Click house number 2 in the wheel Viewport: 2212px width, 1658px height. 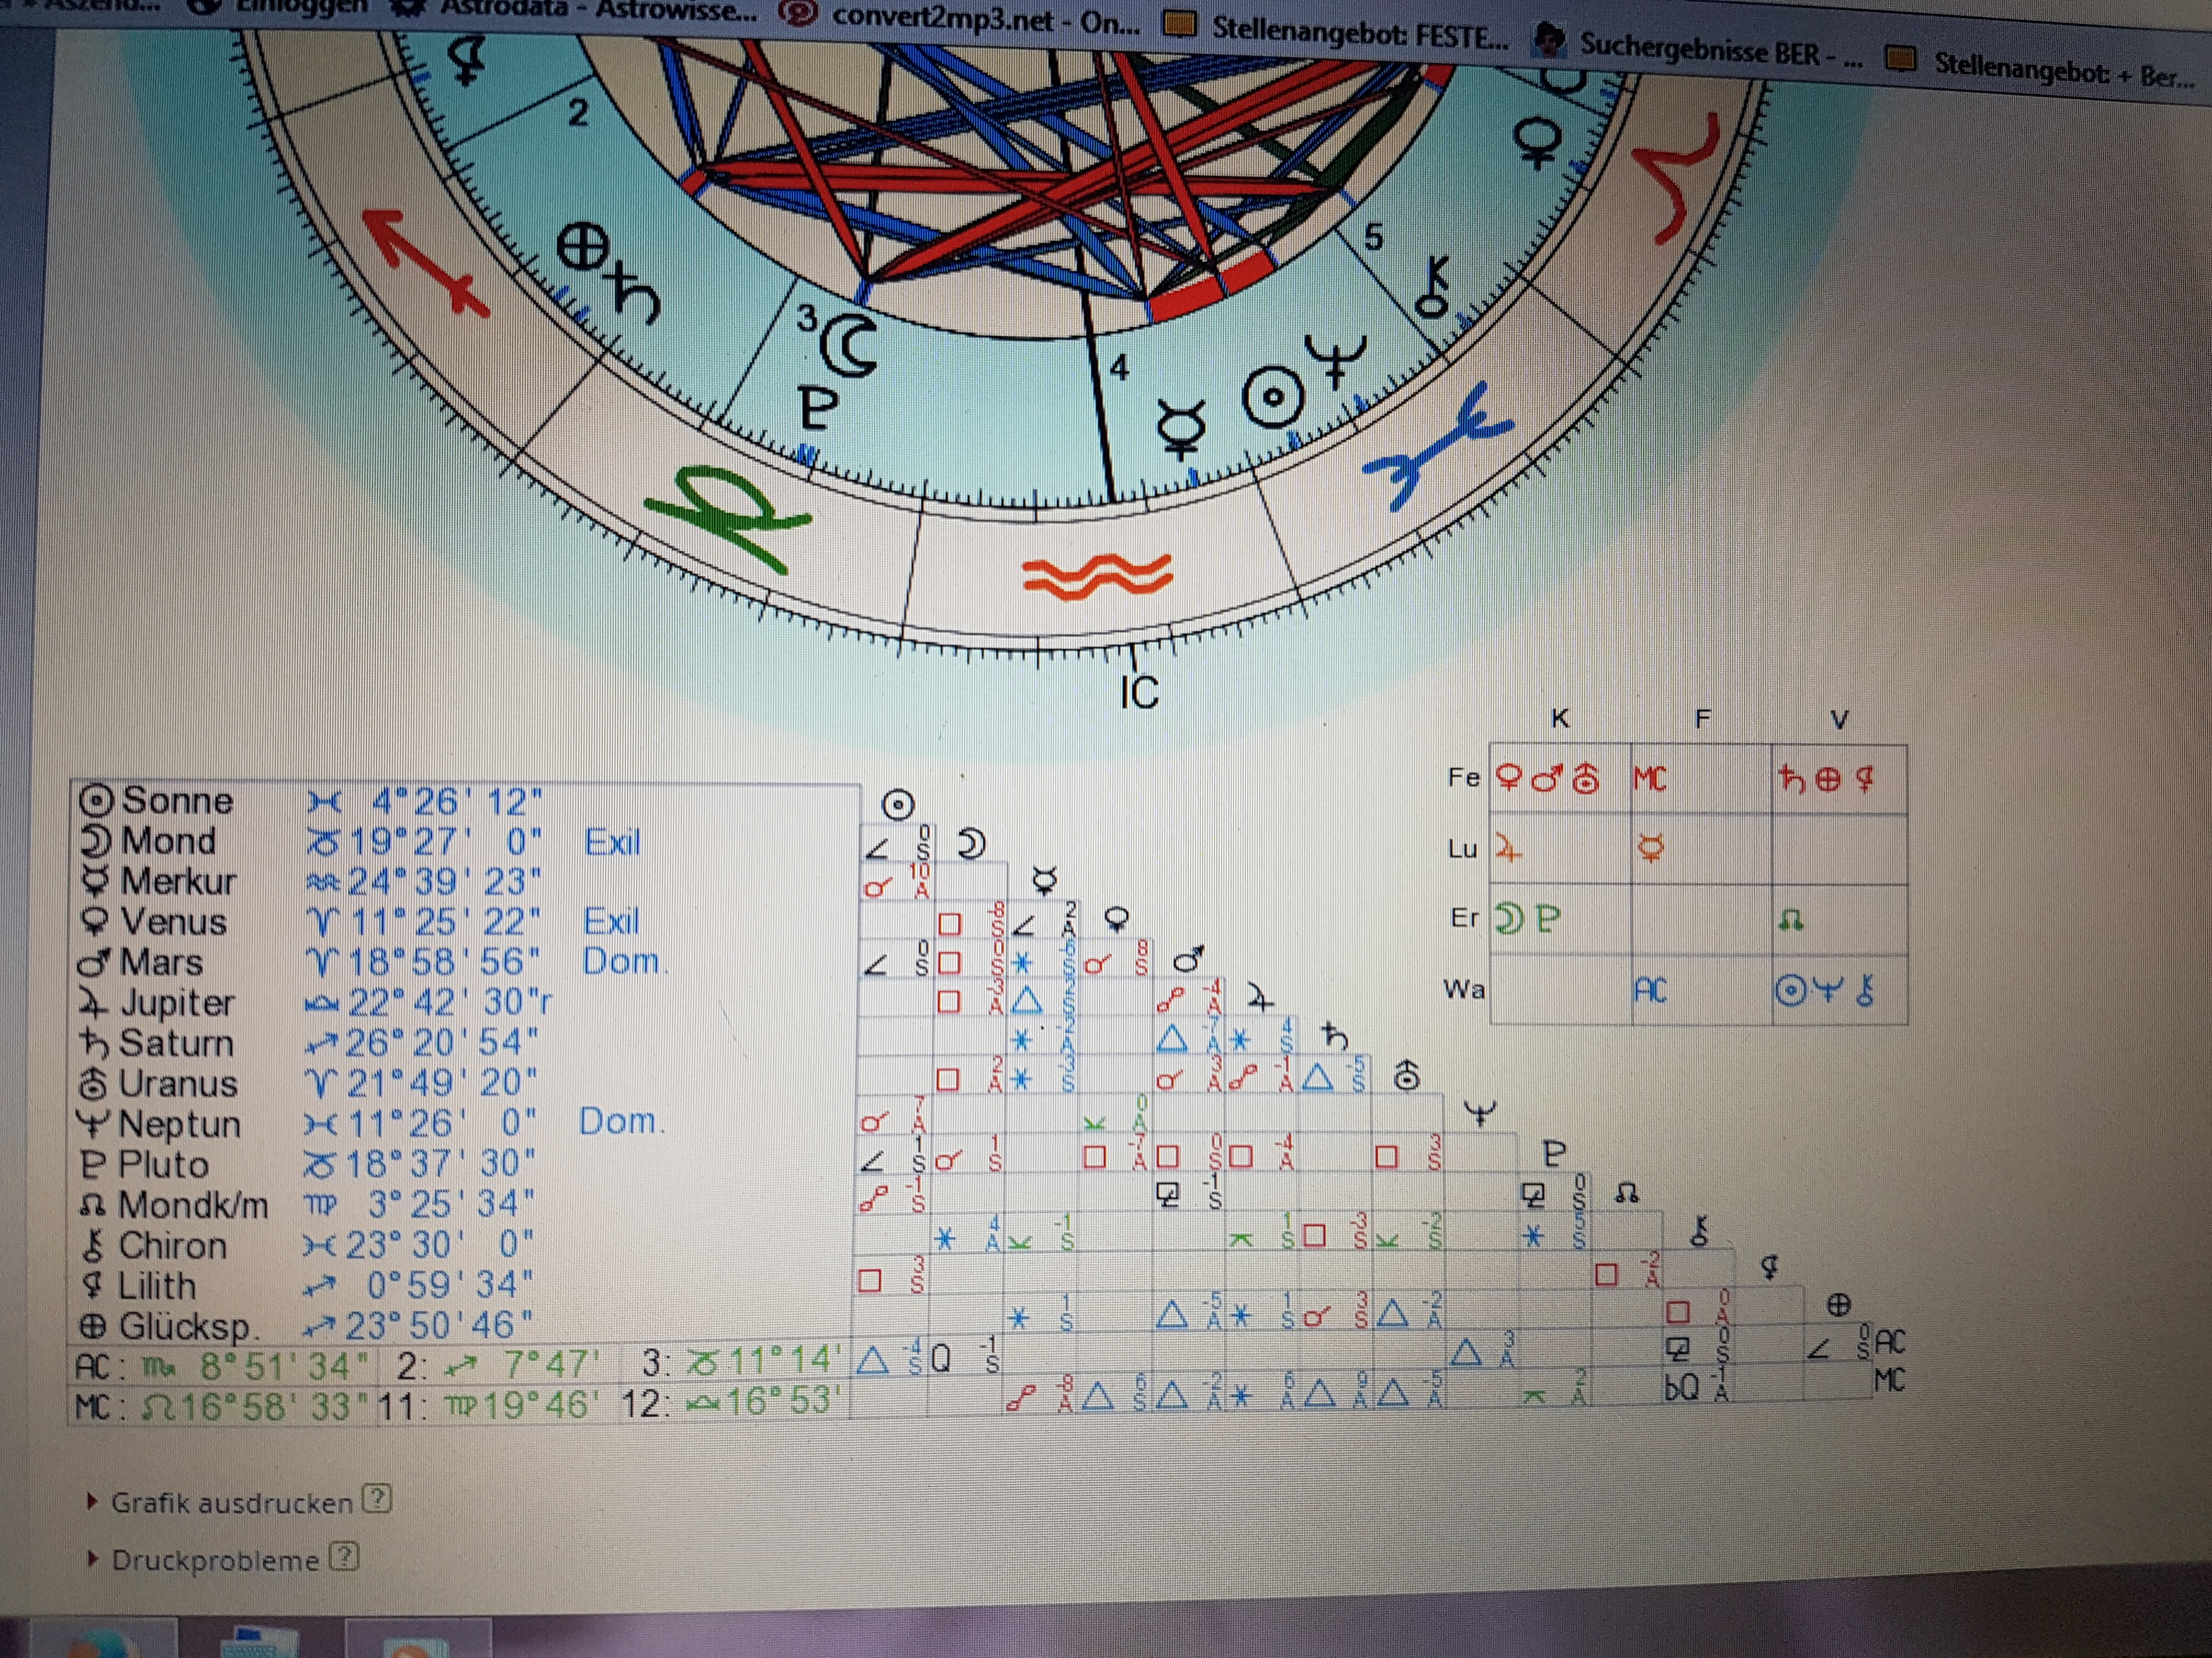point(578,113)
